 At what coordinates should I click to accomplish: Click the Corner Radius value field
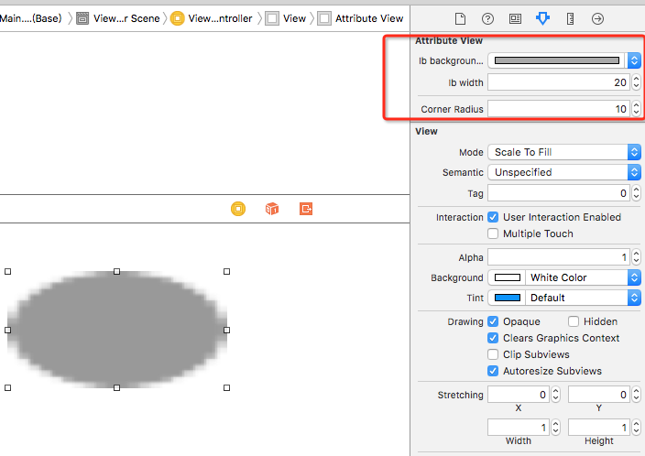pos(559,109)
